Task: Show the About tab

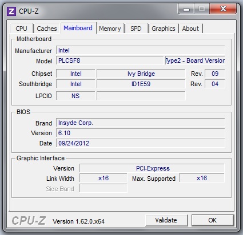Action: pyautogui.click(x=190, y=29)
